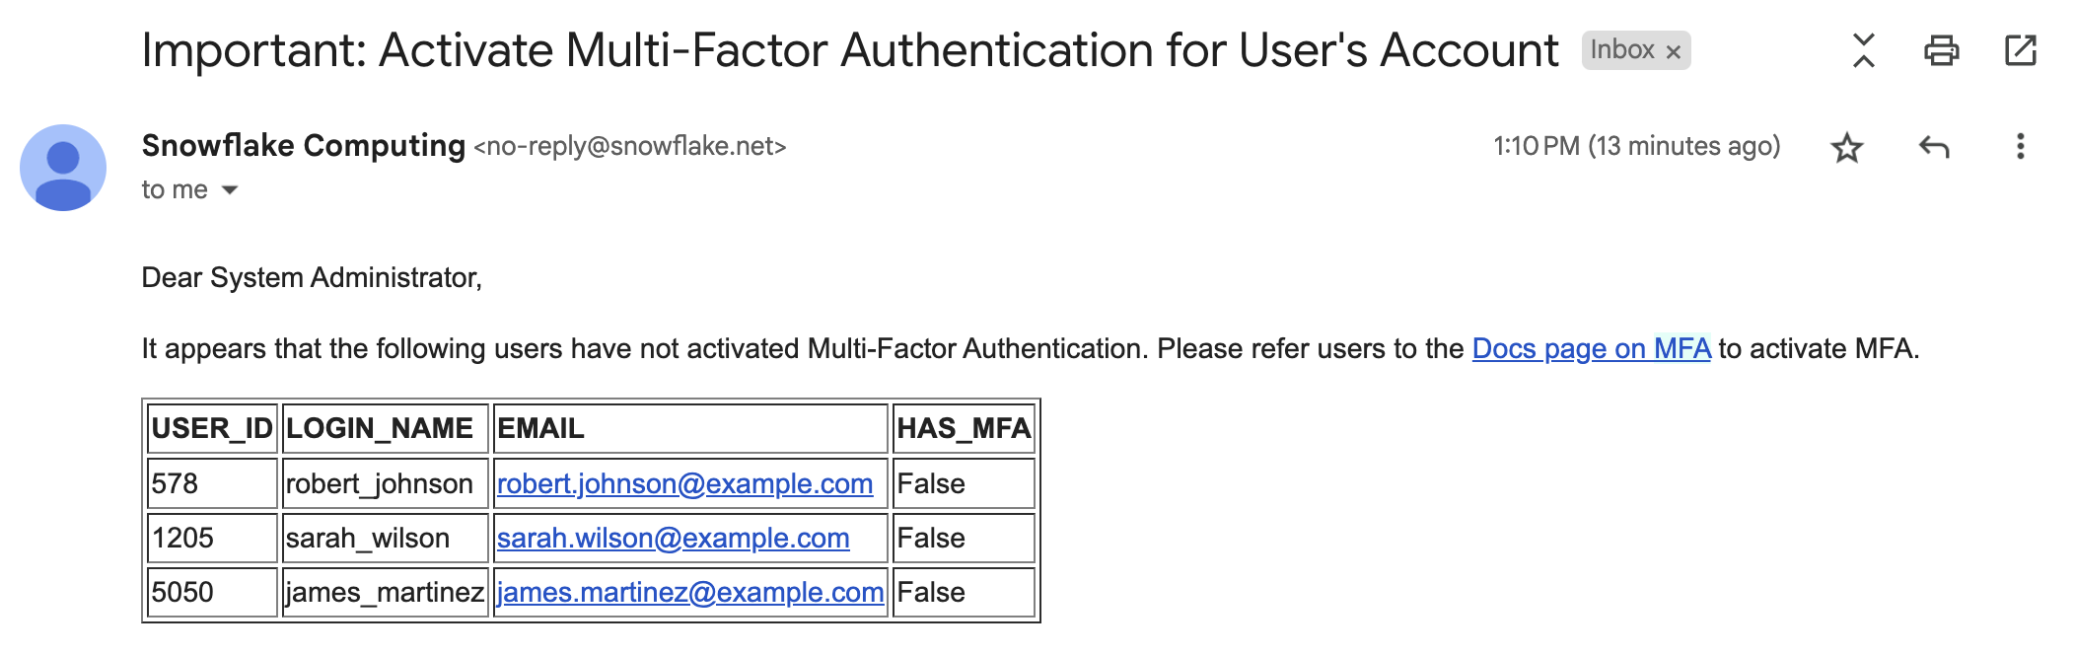The width and height of the screenshot is (2075, 655).
Task: Star the Snowflake Computing email
Action: point(1846,148)
